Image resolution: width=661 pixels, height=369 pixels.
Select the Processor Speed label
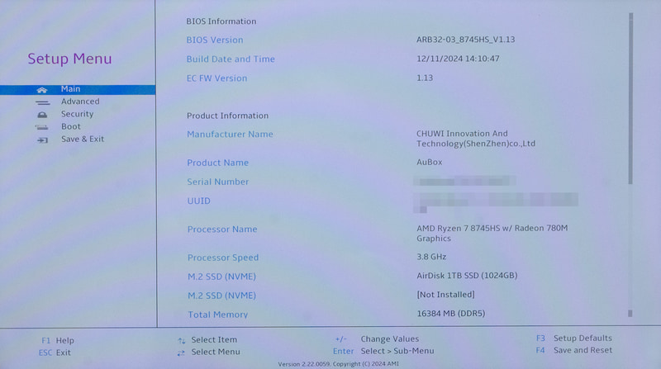click(x=223, y=258)
